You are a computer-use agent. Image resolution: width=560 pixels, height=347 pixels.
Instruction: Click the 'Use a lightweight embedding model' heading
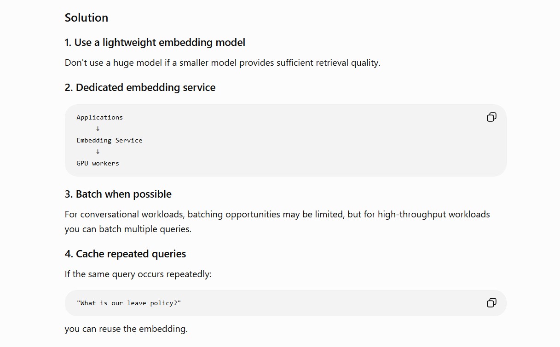155,42
